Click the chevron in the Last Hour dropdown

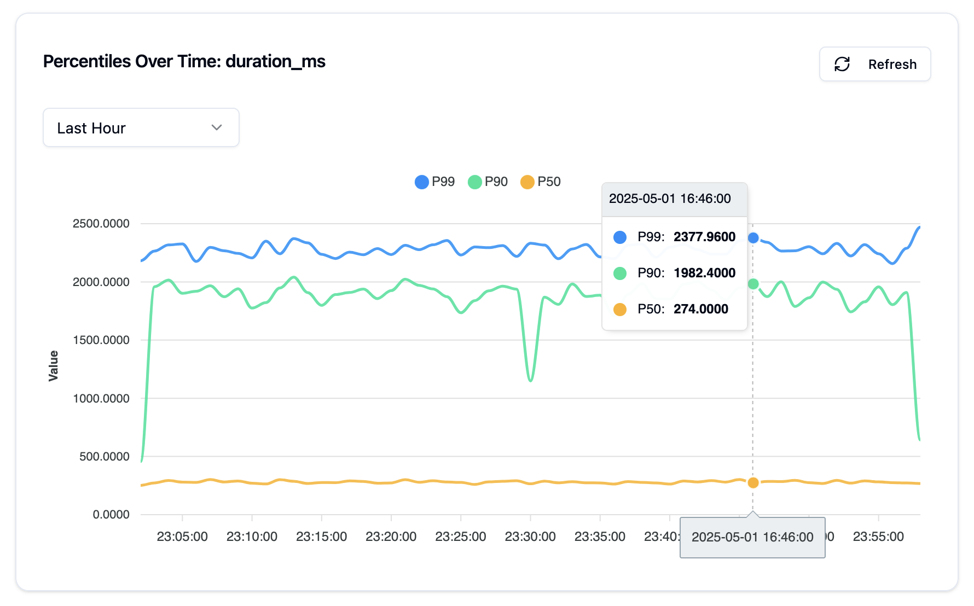(217, 127)
